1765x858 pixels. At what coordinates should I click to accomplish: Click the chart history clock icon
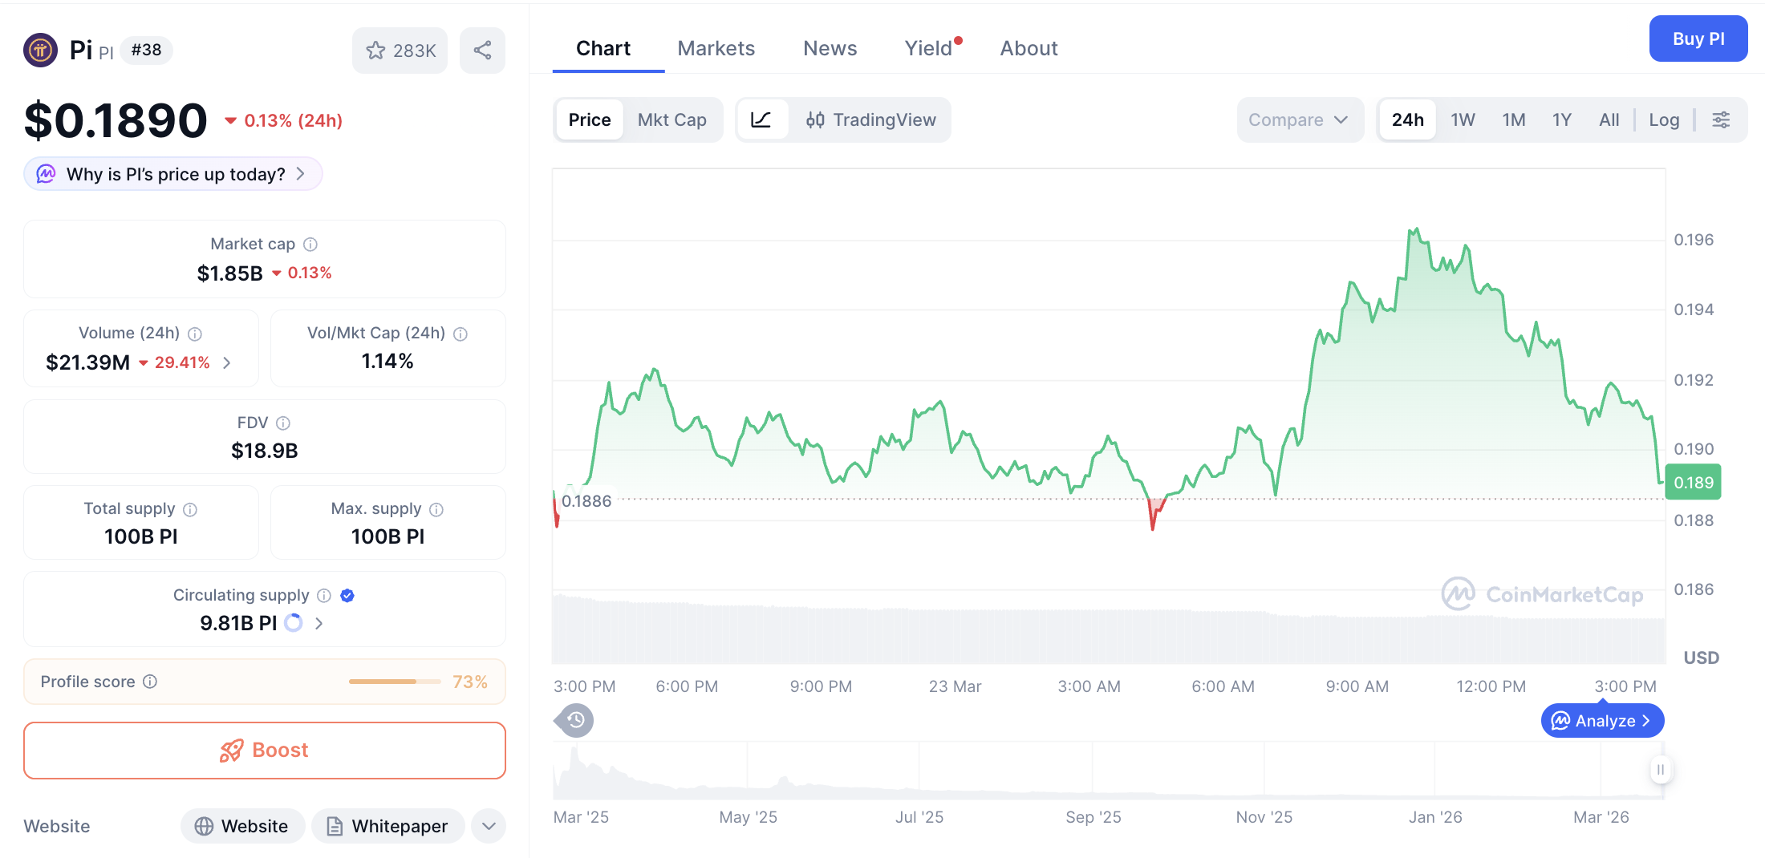tap(575, 720)
